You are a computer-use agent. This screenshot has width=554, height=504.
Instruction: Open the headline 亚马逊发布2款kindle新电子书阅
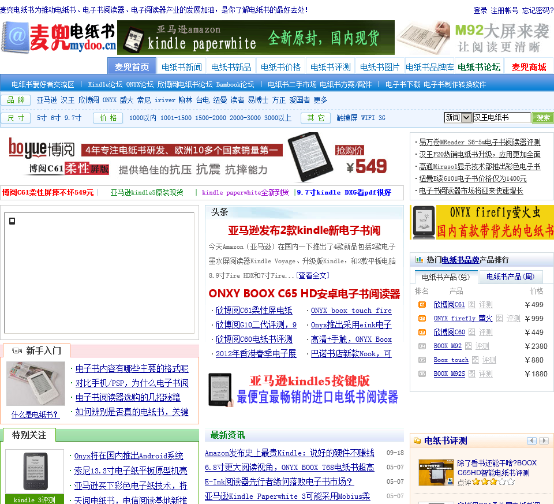pyautogui.click(x=304, y=230)
